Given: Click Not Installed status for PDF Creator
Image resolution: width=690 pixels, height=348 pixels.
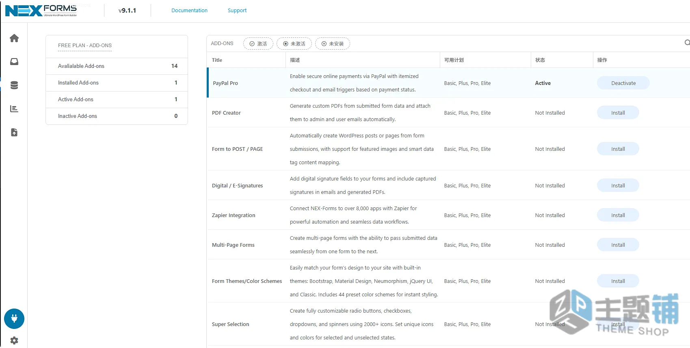Looking at the screenshot, I should coord(550,113).
